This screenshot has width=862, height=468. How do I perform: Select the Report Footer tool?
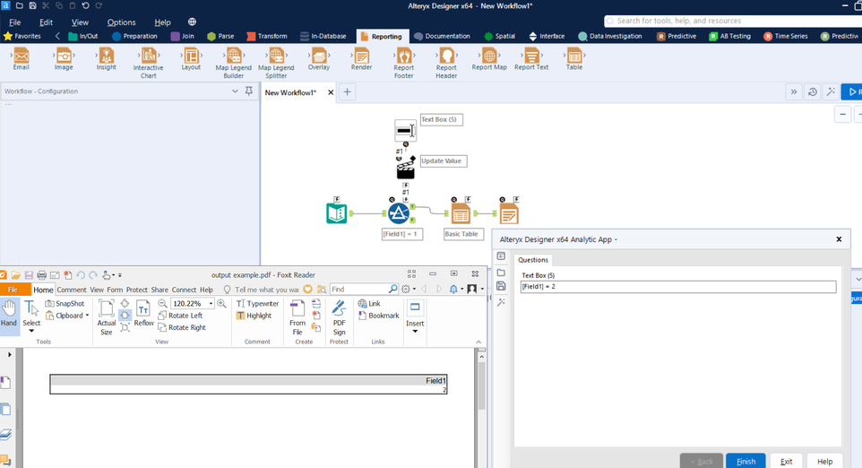point(403,63)
